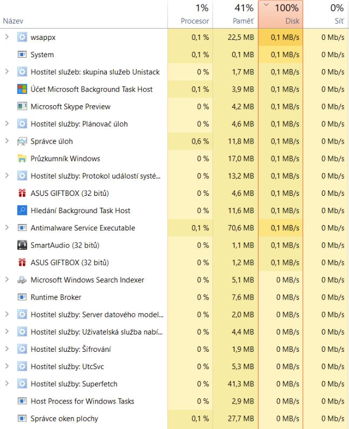This screenshot has width=349, height=429.
Task: Sort by the Paměť column header
Action: coord(236,14)
